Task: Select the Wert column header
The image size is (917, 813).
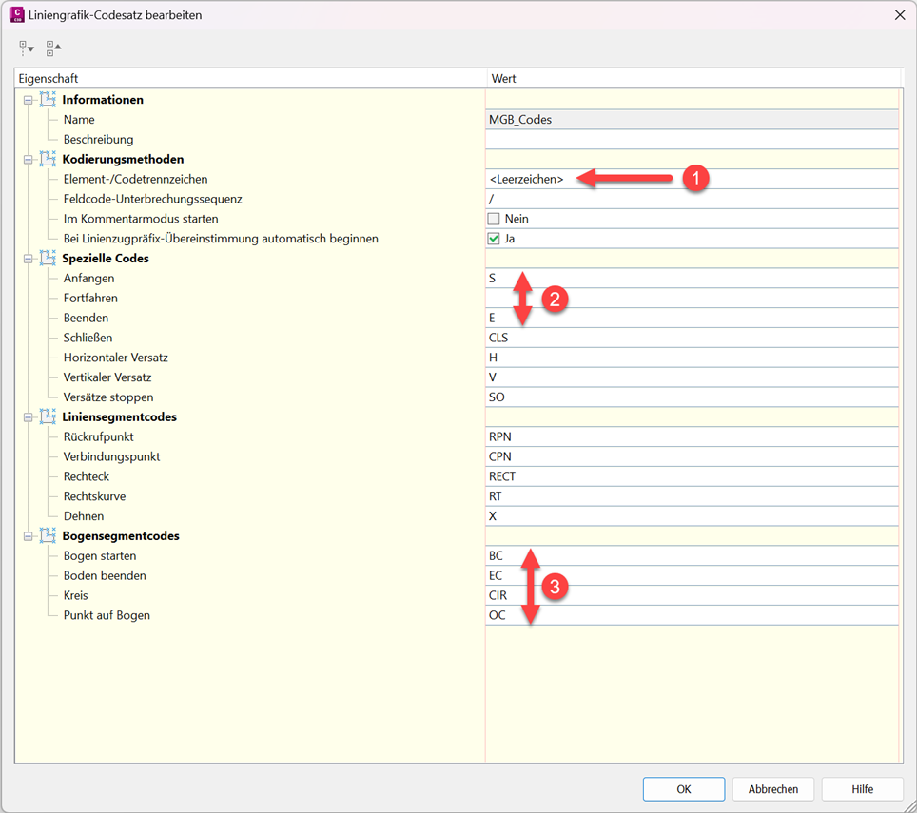Action: tap(692, 78)
